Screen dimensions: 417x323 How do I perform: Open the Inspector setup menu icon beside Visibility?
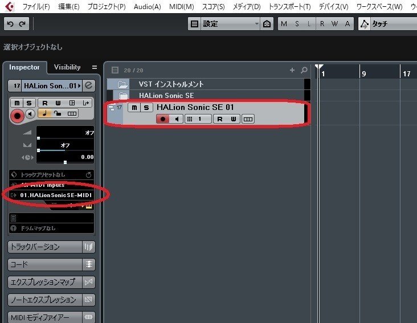(x=95, y=67)
